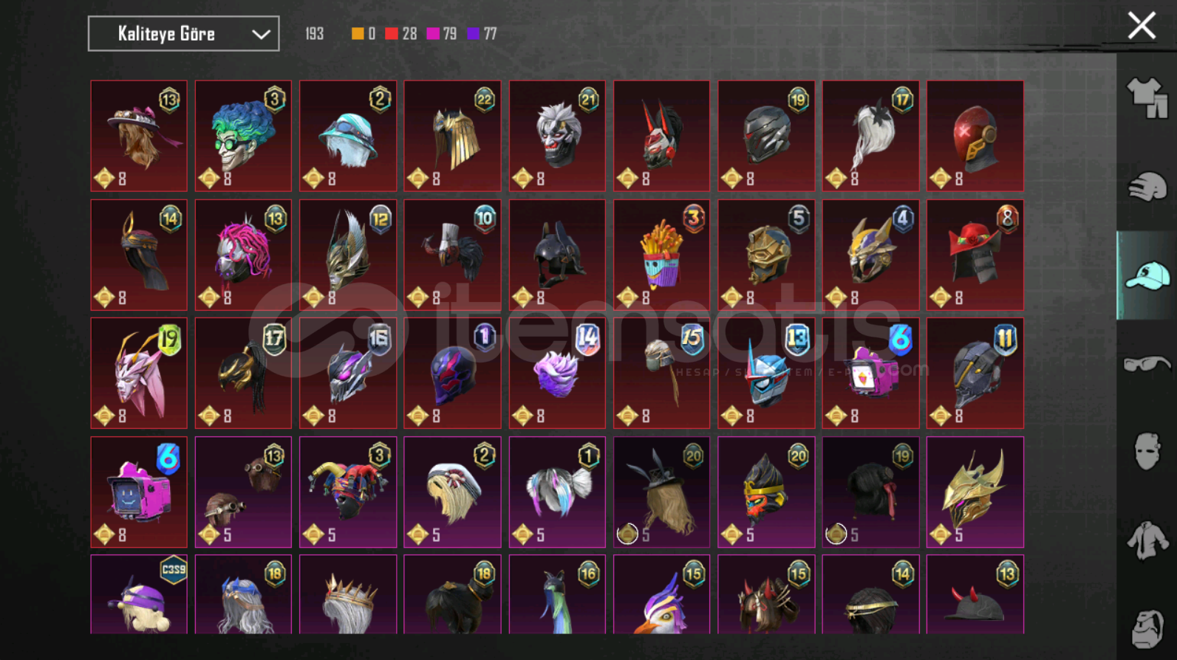The image size is (1177, 660).
Task: Select the green-haired joker mask item
Action: [x=243, y=136]
